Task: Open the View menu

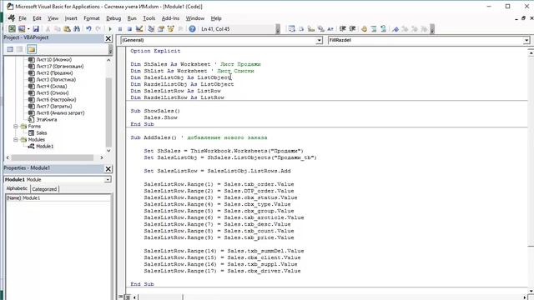Action: 53,18
